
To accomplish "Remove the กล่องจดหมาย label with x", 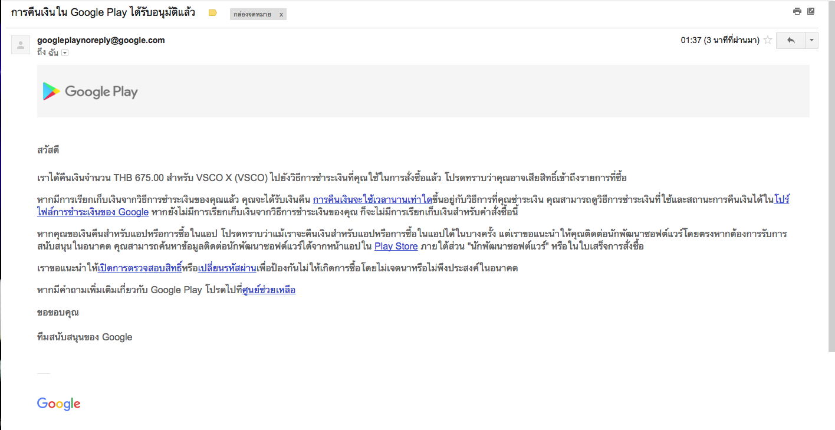I will point(281,14).
